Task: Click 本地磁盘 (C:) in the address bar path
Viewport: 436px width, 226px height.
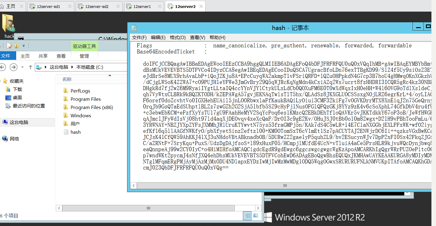Action: click(x=90, y=67)
